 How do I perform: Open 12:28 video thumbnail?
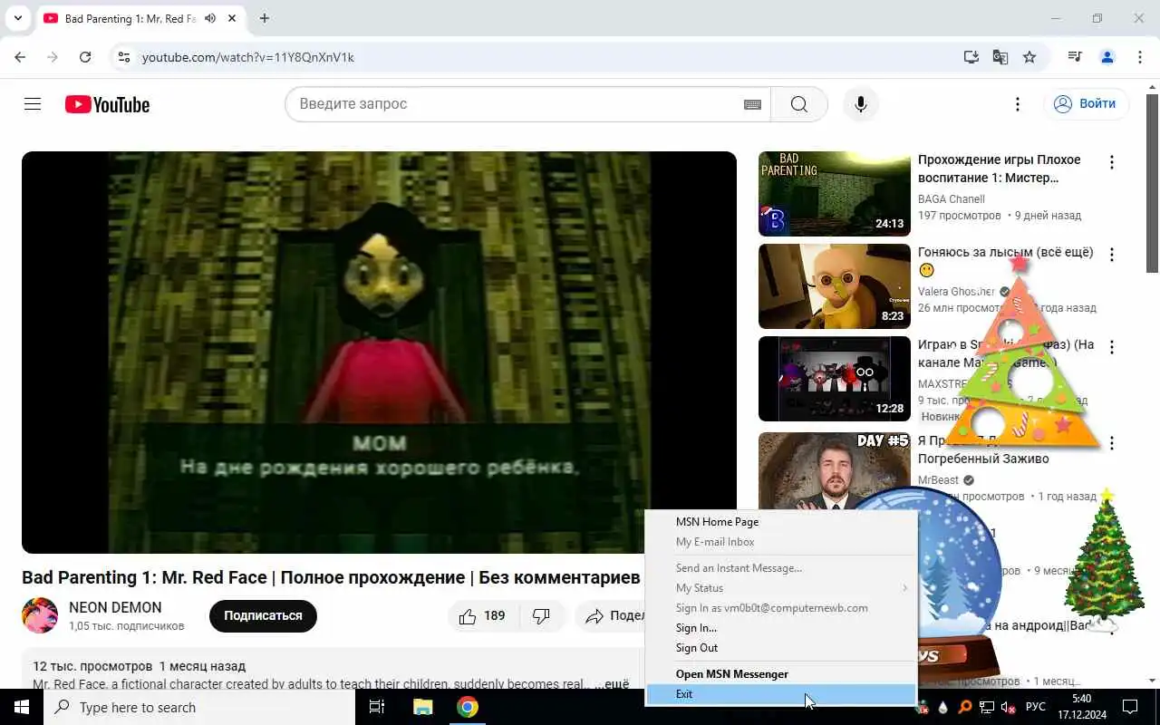[x=834, y=379]
